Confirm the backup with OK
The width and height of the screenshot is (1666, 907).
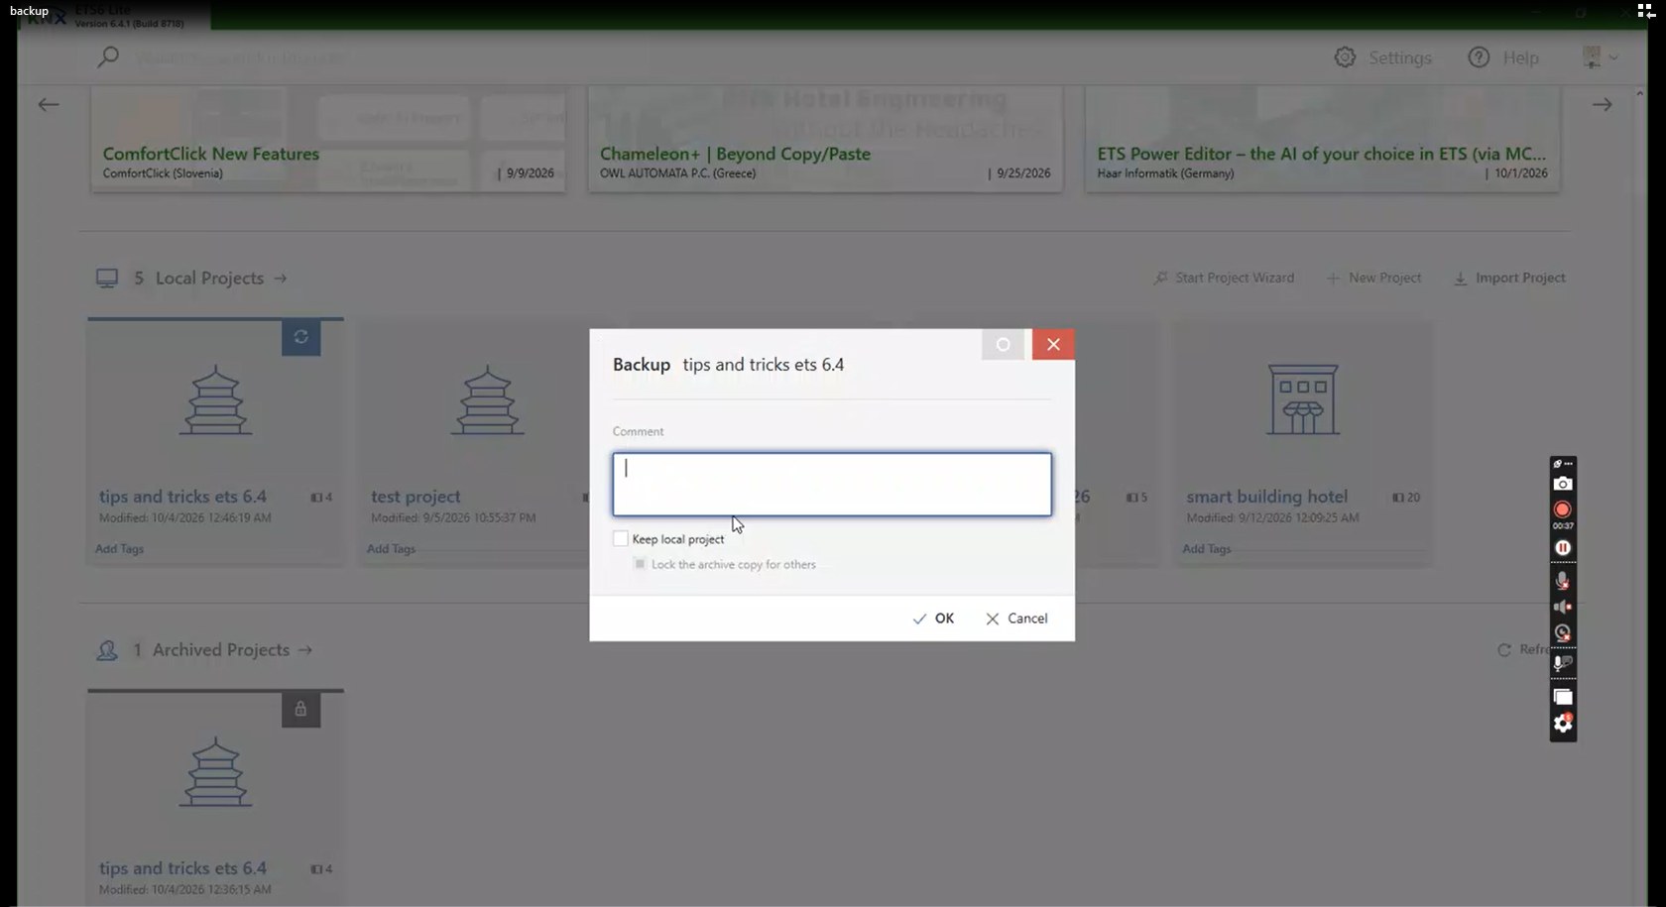pyautogui.click(x=933, y=619)
